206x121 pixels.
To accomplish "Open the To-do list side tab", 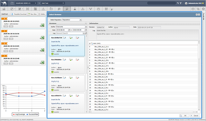I will (x=204, y=16).
